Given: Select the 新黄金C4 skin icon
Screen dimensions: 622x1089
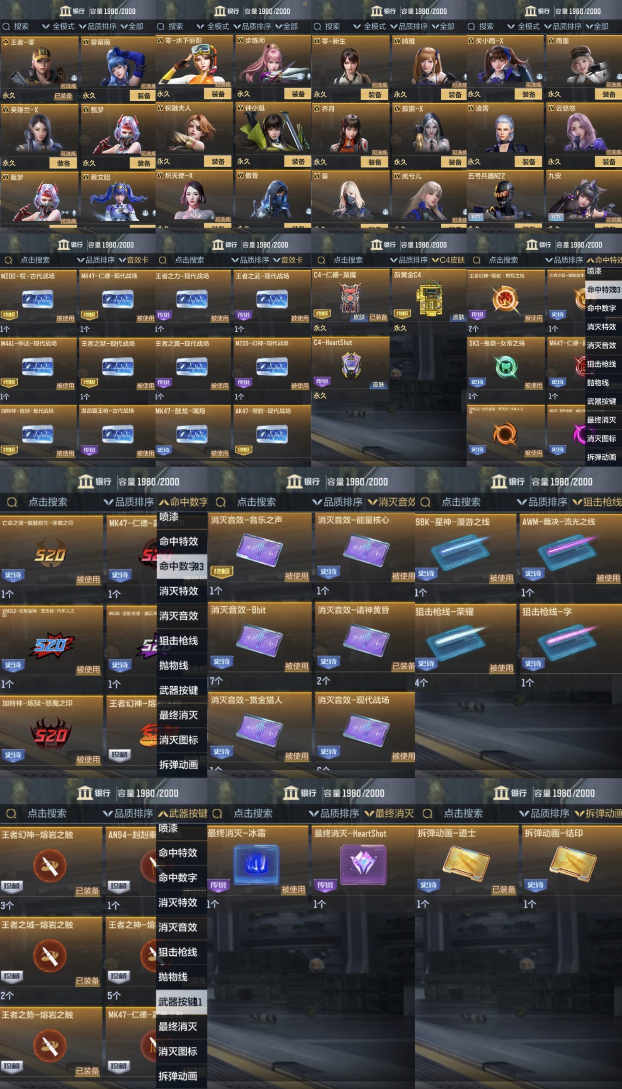Looking at the screenshot, I should 430,299.
